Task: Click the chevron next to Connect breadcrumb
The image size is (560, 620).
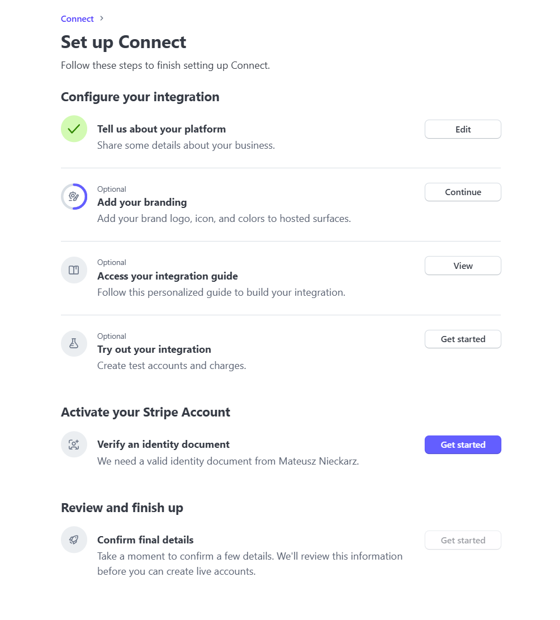Action: pyautogui.click(x=102, y=18)
